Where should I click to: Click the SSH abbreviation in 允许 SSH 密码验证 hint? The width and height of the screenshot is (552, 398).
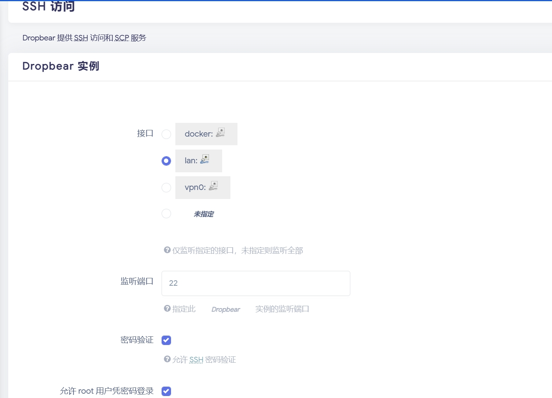(196, 360)
